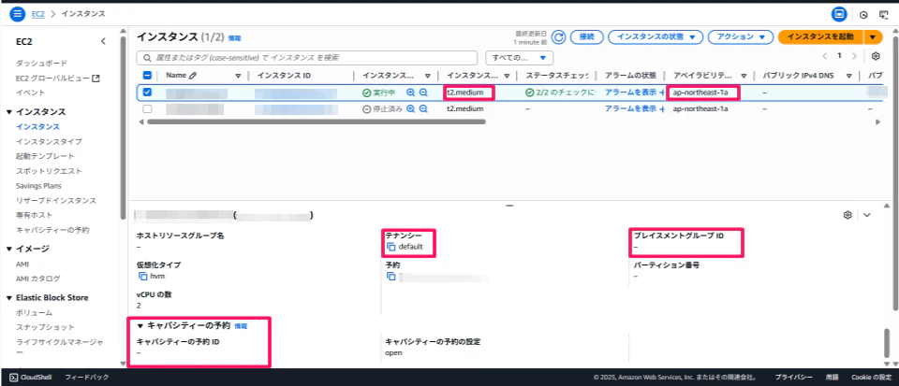Toggle the select-all header checkbox
This screenshot has width=899, height=386.
pos(147,76)
